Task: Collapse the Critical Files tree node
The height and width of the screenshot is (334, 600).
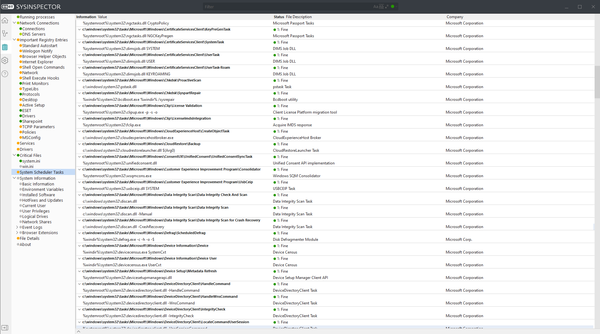Action: (14, 155)
